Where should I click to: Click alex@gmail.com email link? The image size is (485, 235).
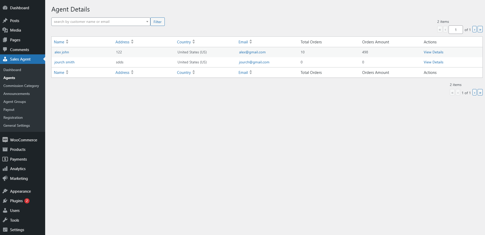[x=252, y=52]
